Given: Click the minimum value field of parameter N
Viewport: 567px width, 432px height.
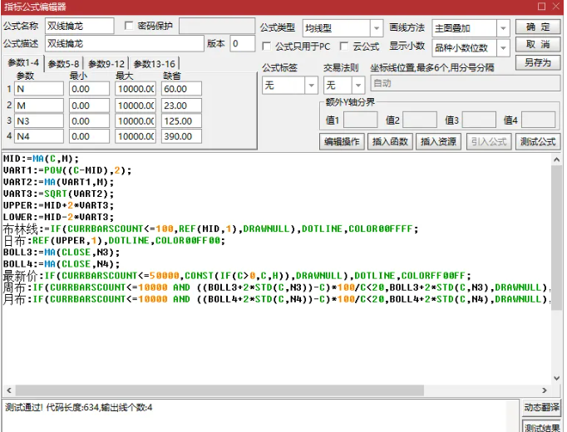Looking at the screenshot, I should click(x=89, y=89).
